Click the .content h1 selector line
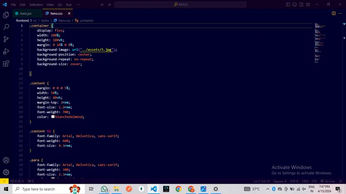This screenshot has height=194, width=346. (x=42, y=131)
